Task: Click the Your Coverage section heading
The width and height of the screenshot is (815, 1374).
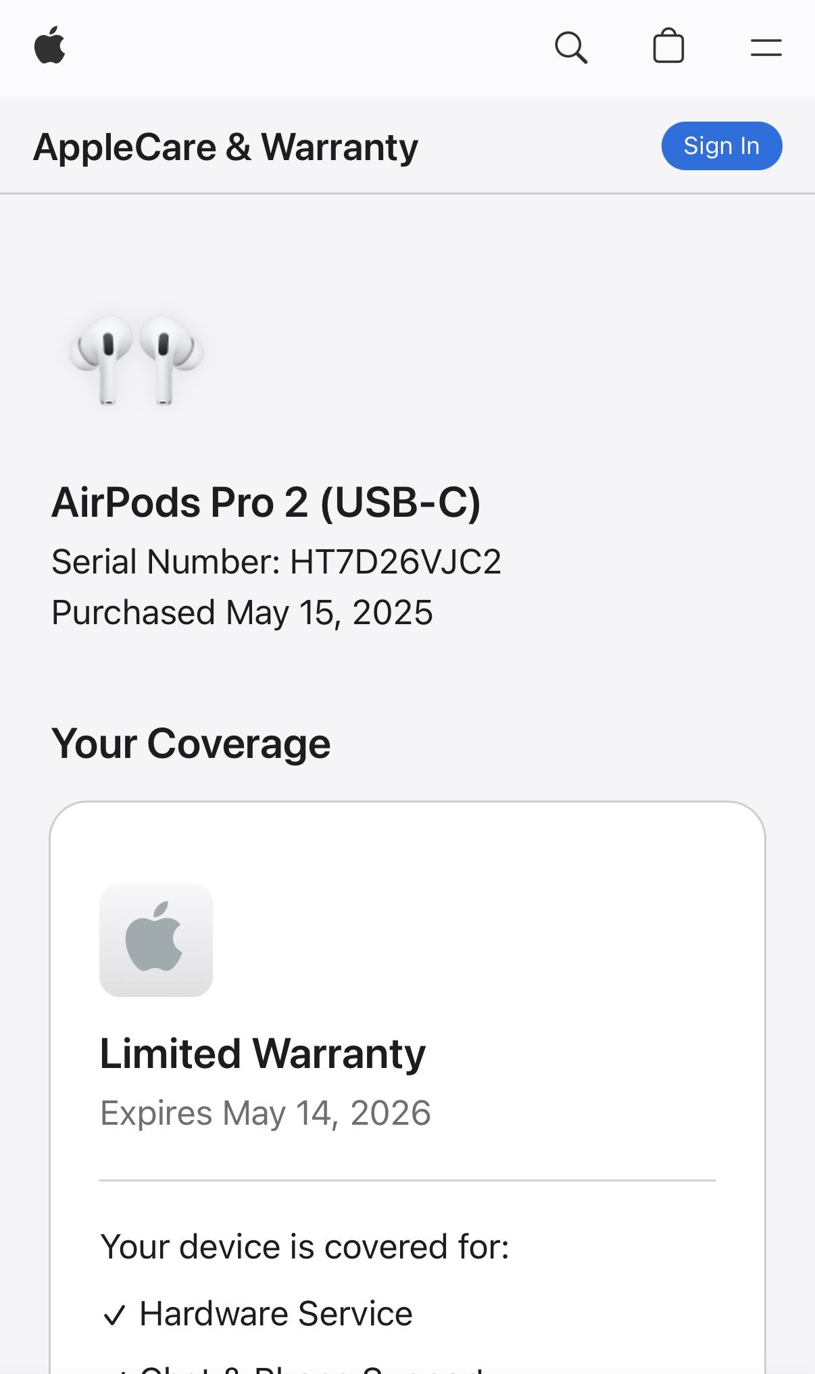Action: 191,744
